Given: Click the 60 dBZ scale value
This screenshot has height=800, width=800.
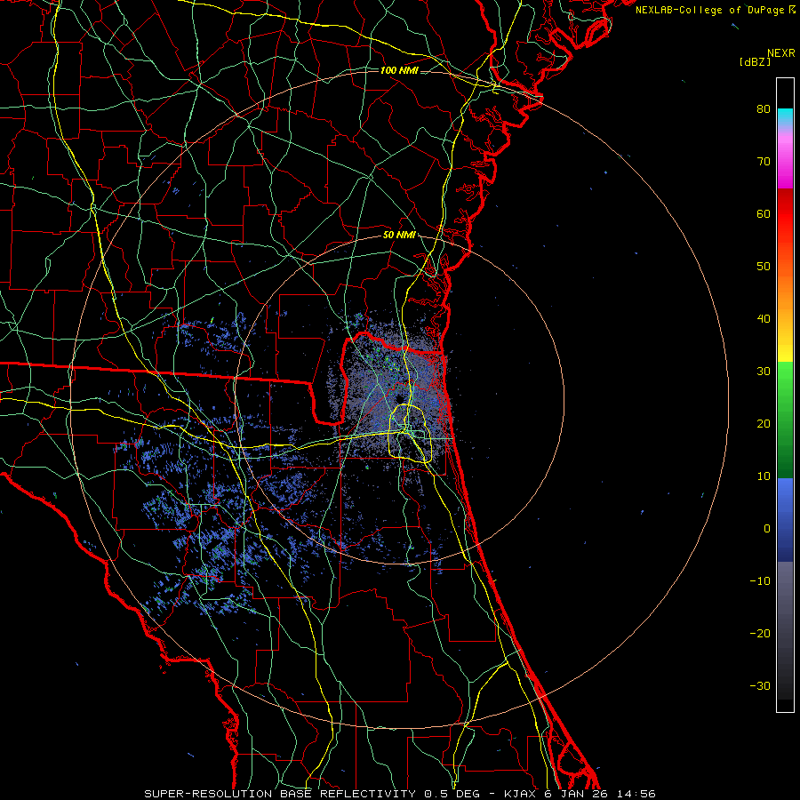Looking at the screenshot, I should pyautogui.click(x=764, y=213).
